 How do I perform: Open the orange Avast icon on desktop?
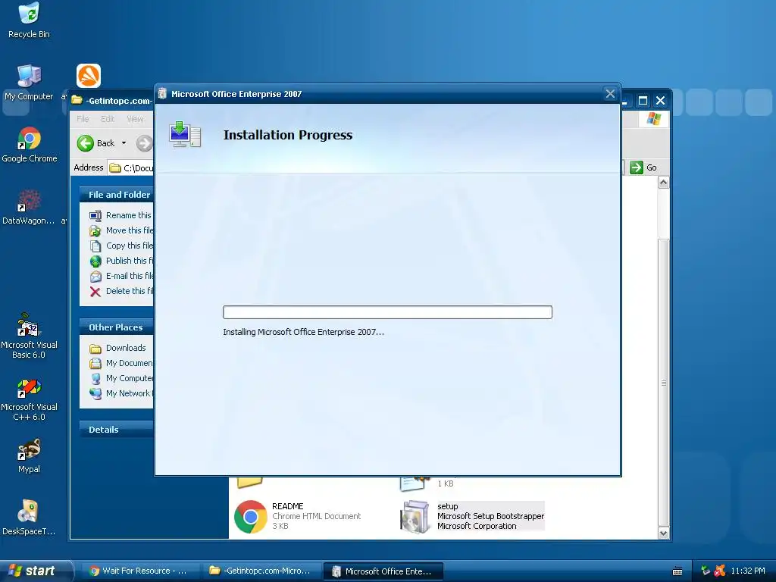[89, 76]
